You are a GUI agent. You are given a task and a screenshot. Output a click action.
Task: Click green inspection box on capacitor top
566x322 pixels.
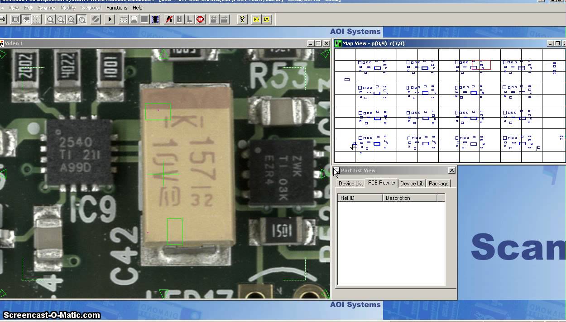tap(158, 112)
